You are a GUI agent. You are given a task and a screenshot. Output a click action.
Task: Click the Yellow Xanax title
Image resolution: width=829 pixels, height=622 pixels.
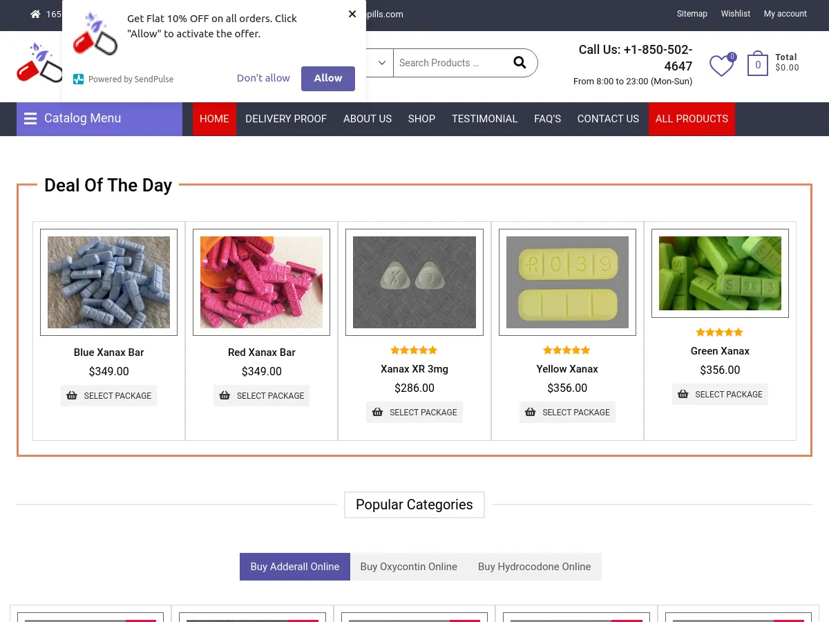pos(567,369)
